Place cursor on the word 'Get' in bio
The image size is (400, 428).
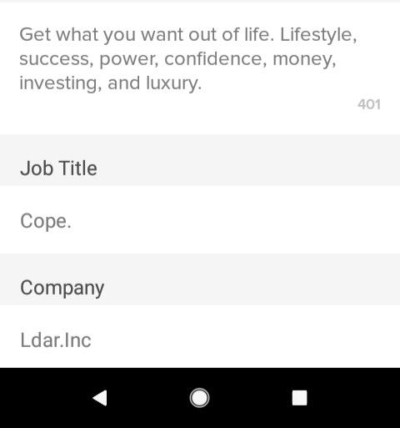click(x=35, y=35)
